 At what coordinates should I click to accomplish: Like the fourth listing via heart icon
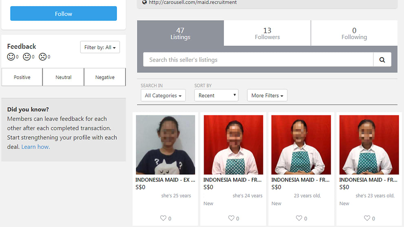point(367,218)
